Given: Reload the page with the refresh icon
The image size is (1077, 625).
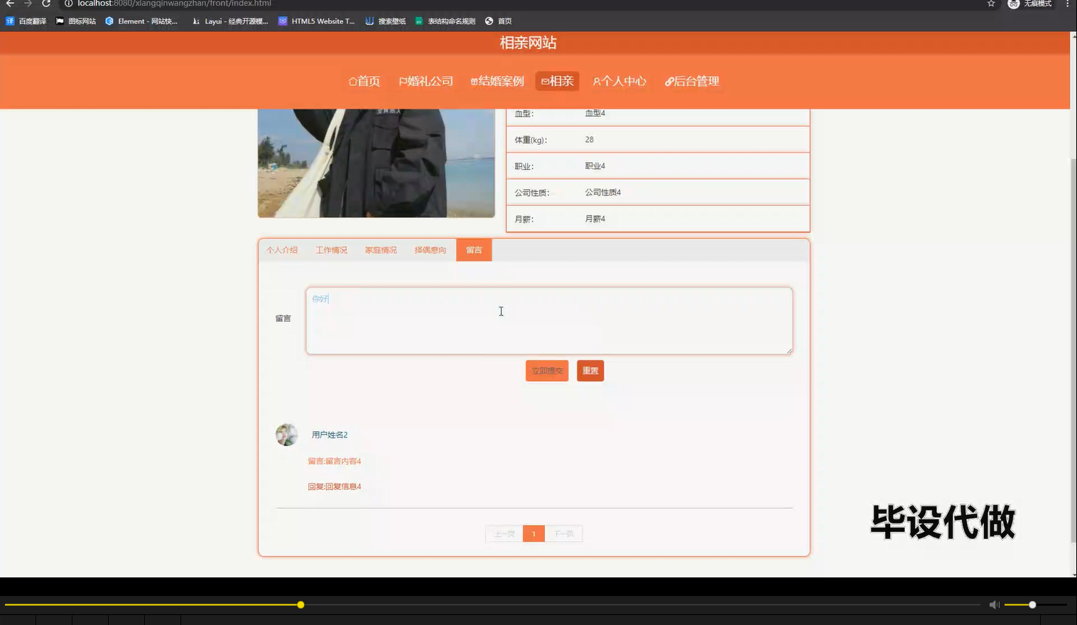Looking at the screenshot, I should tap(46, 4).
